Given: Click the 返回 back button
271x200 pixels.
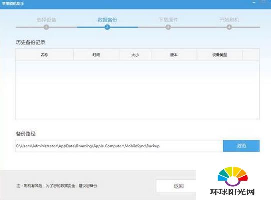Looking at the screenshot, I should pos(176,186).
